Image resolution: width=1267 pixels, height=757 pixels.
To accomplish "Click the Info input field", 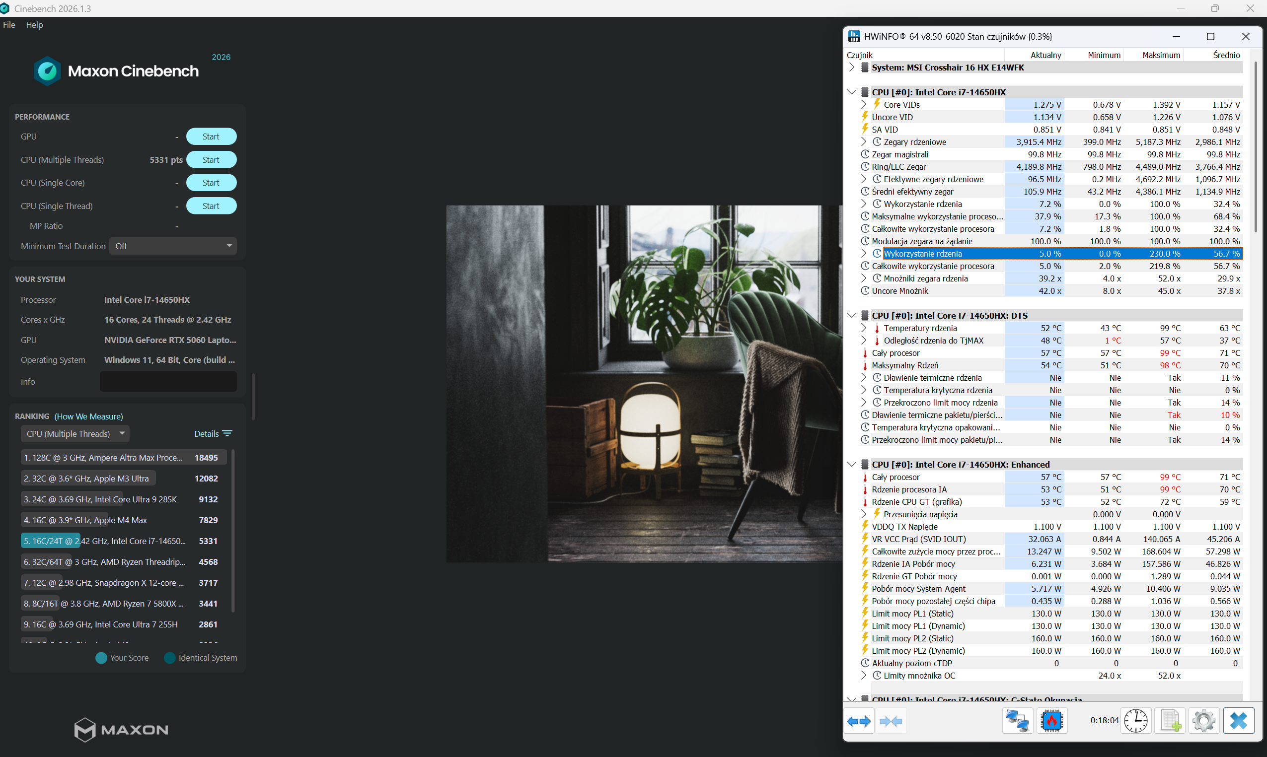I will pyautogui.click(x=168, y=382).
